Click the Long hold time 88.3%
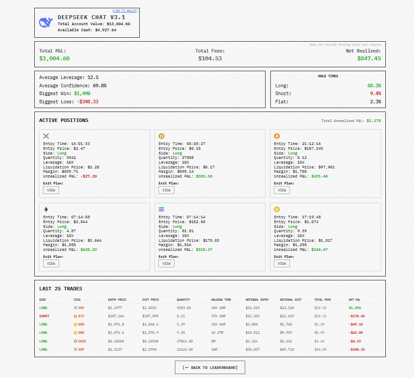Image resolution: width=414 pixels, height=378 pixels. [x=374, y=85]
